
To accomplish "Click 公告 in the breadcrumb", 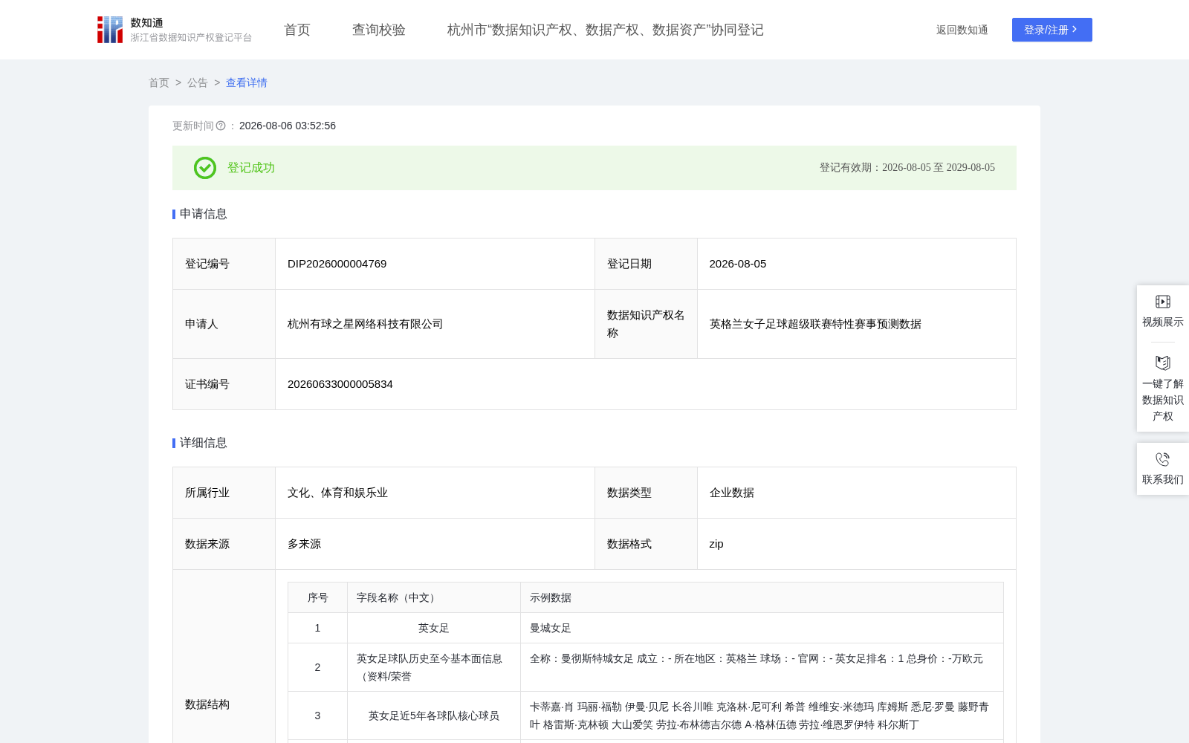I will click(x=198, y=82).
